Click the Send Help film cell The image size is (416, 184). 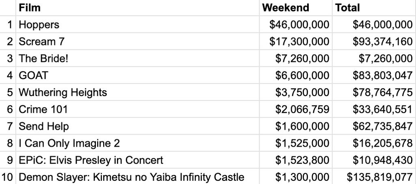click(137, 126)
